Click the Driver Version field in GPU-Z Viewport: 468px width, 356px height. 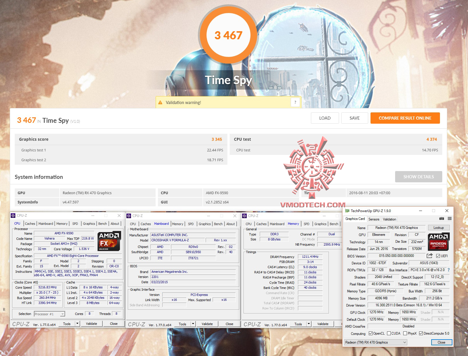point(408,305)
